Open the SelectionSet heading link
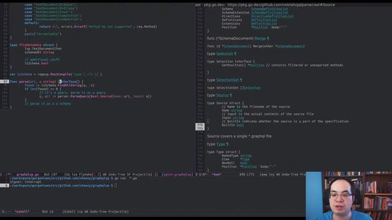This screenshot has height=220, width=392. point(229,80)
